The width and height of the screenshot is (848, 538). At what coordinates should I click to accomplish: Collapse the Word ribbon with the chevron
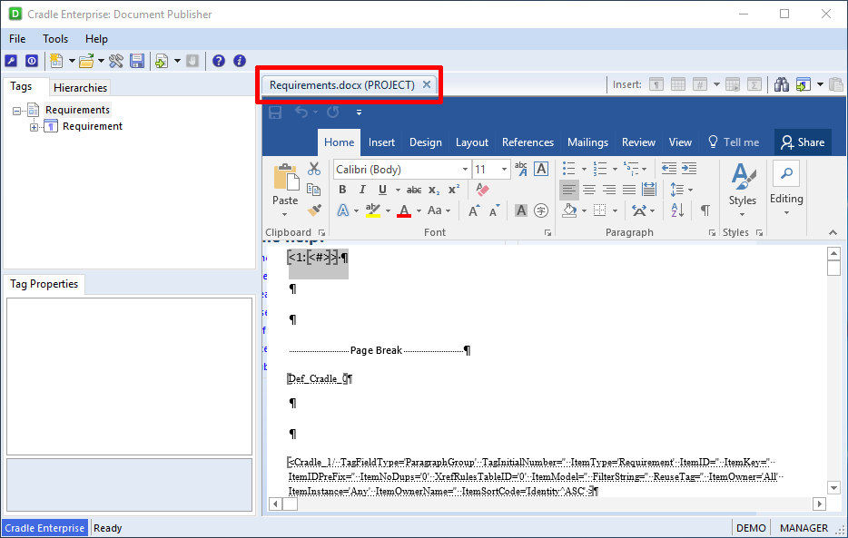click(x=833, y=232)
